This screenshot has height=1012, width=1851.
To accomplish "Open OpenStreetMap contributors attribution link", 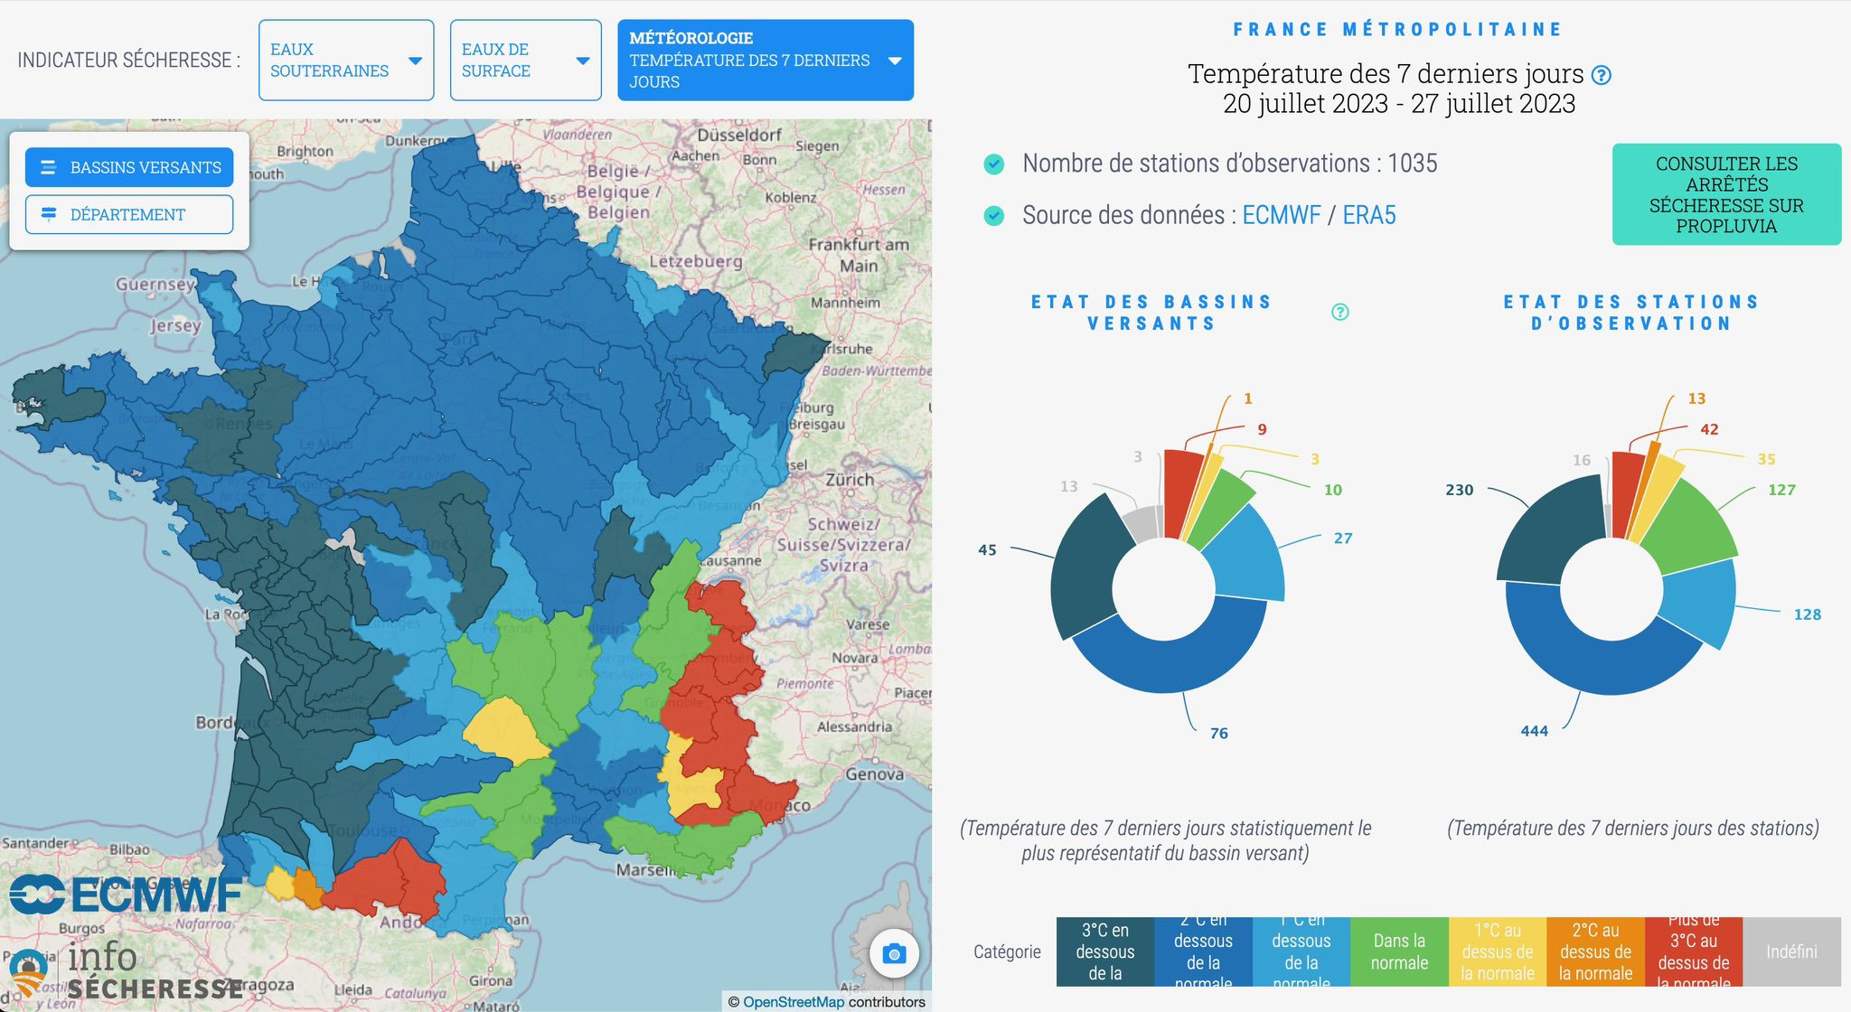I will click(793, 1001).
